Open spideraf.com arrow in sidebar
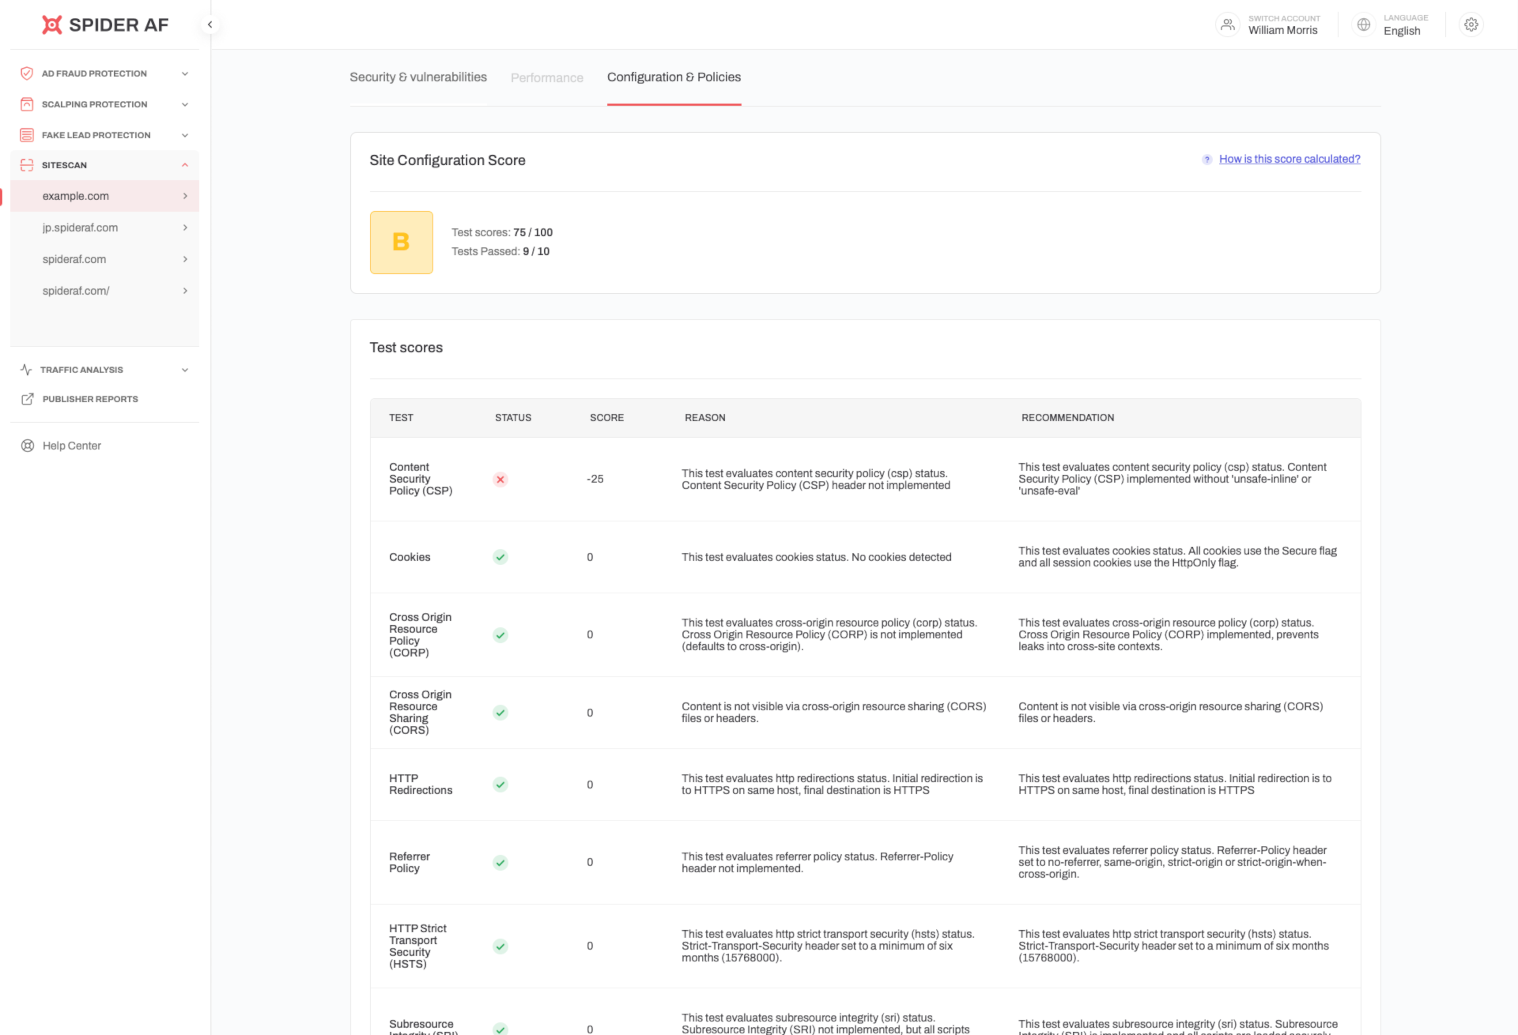Image resolution: width=1518 pixels, height=1035 pixels. (185, 259)
